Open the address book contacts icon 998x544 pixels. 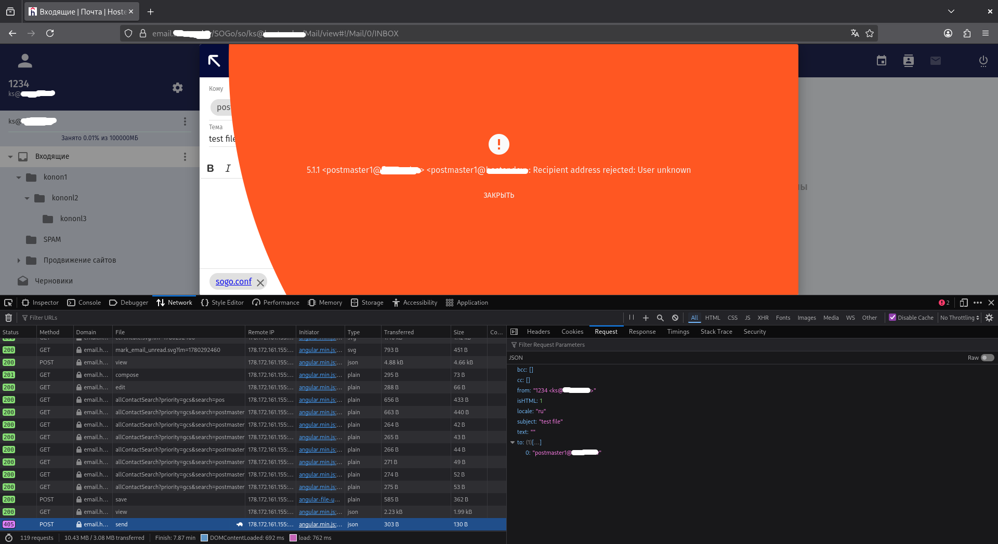[909, 61]
